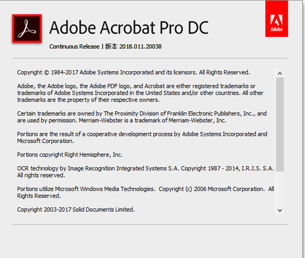The image size is (305, 258).
Task: Click the Copyright 1984-2017 Adobe Systems line
Action: [x=133, y=72]
